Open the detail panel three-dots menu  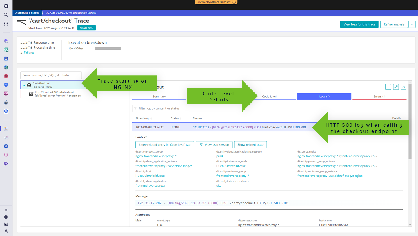click(x=388, y=87)
